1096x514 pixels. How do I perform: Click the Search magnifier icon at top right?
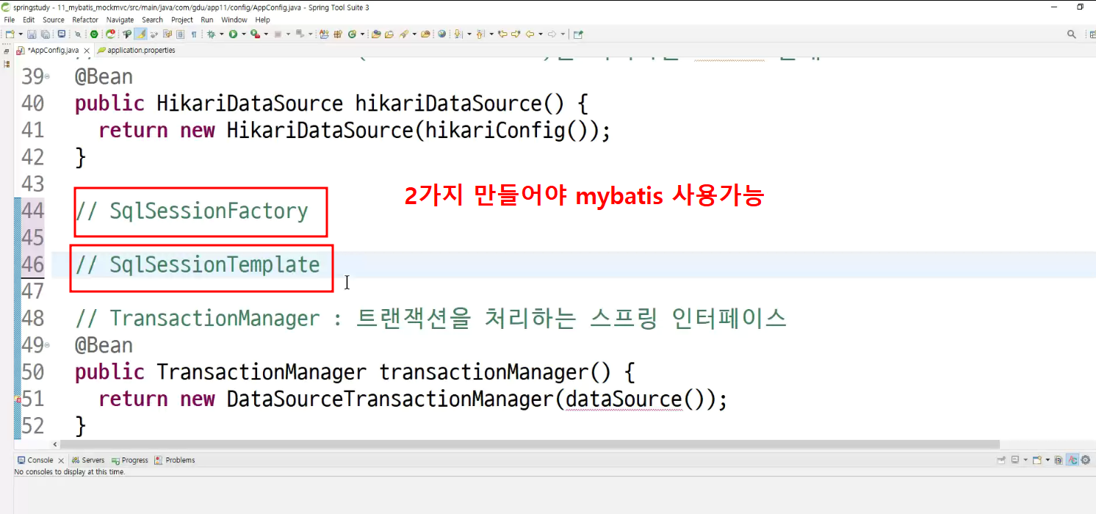pyautogui.click(x=1072, y=34)
